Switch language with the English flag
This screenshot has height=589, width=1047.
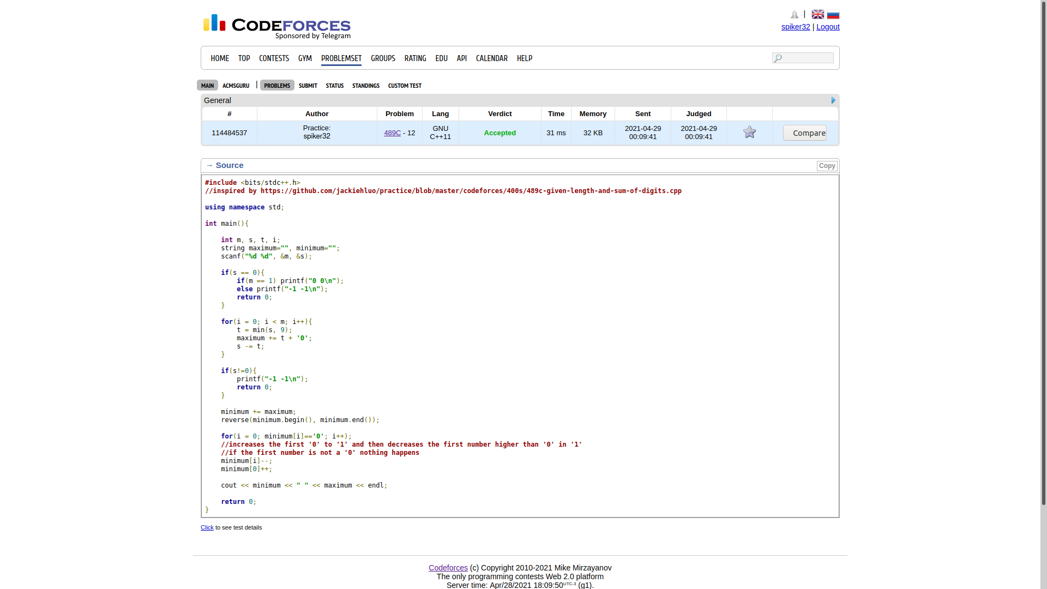coord(818,14)
